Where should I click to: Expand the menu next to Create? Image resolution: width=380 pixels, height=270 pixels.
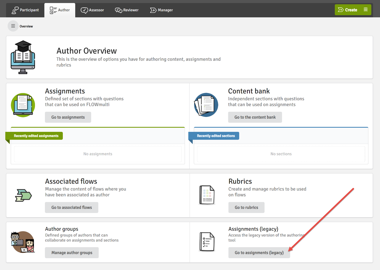click(x=366, y=10)
